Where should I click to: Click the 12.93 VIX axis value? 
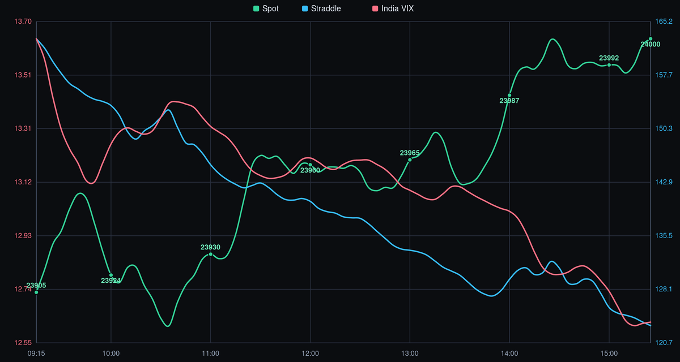coord(24,235)
